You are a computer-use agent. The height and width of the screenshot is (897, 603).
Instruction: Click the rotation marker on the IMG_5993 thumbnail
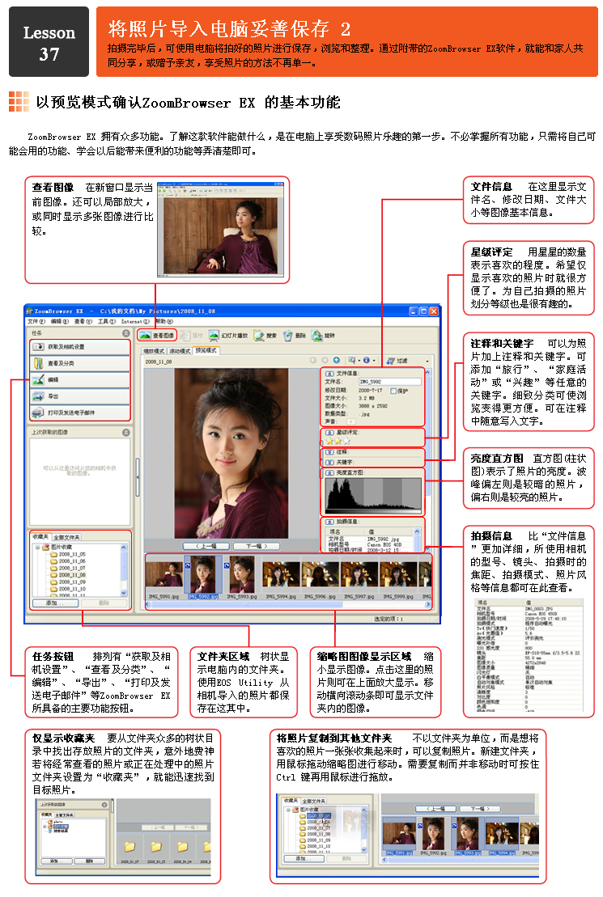[x=226, y=565]
